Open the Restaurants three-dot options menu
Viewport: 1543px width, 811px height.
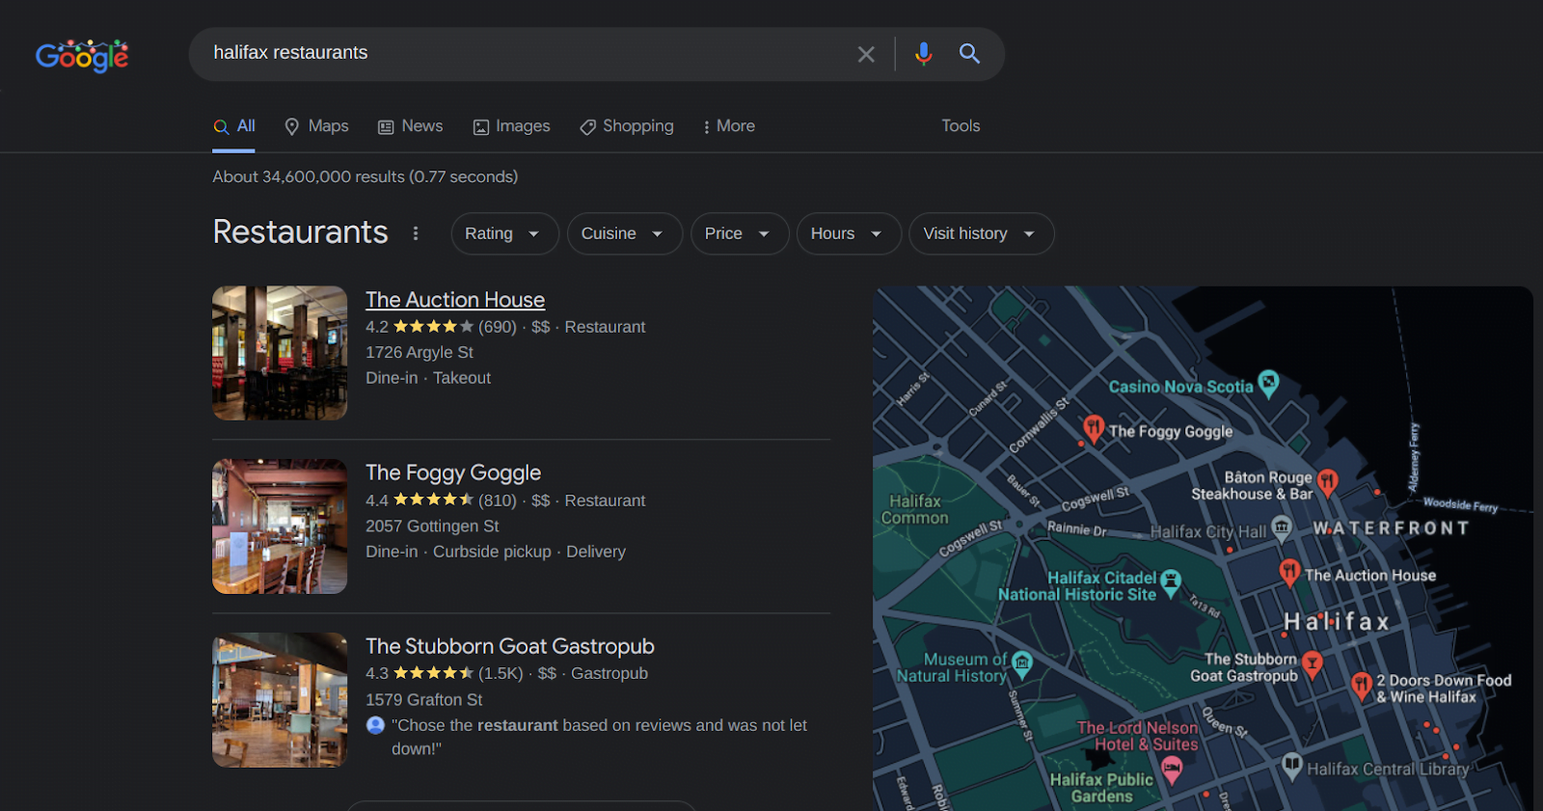(416, 233)
